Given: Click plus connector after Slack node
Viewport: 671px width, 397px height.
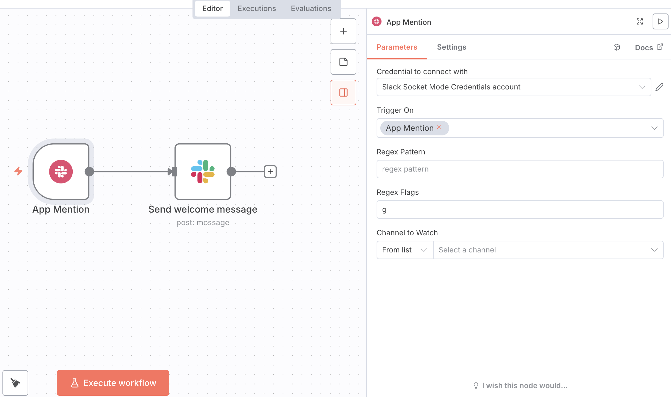Looking at the screenshot, I should pyautogui.click(x=270, y=172).
